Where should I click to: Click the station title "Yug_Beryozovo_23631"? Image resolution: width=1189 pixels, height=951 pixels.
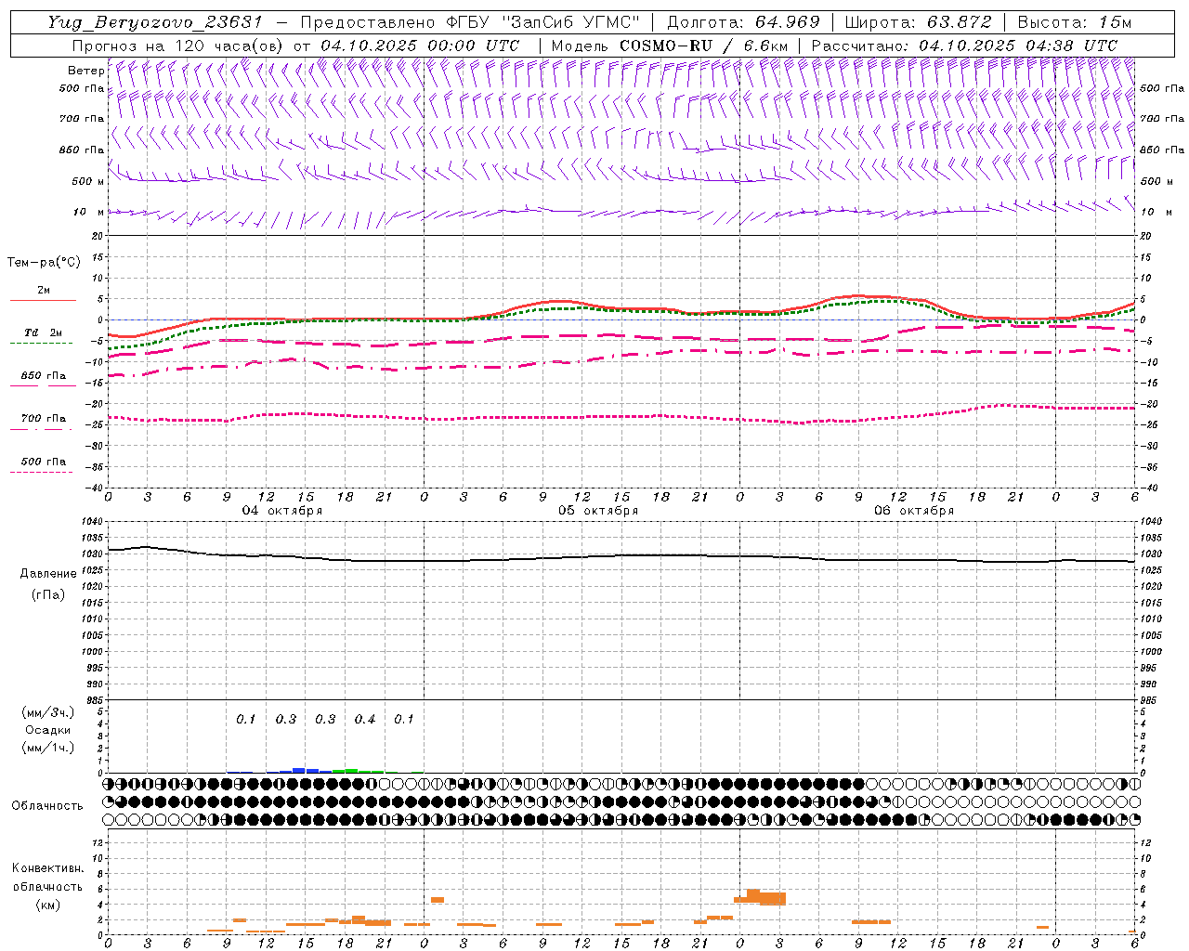(x=157, y=22)
